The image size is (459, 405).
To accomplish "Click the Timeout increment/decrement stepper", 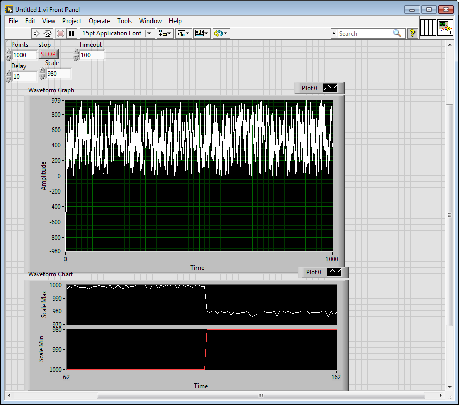I will [76, 55].
